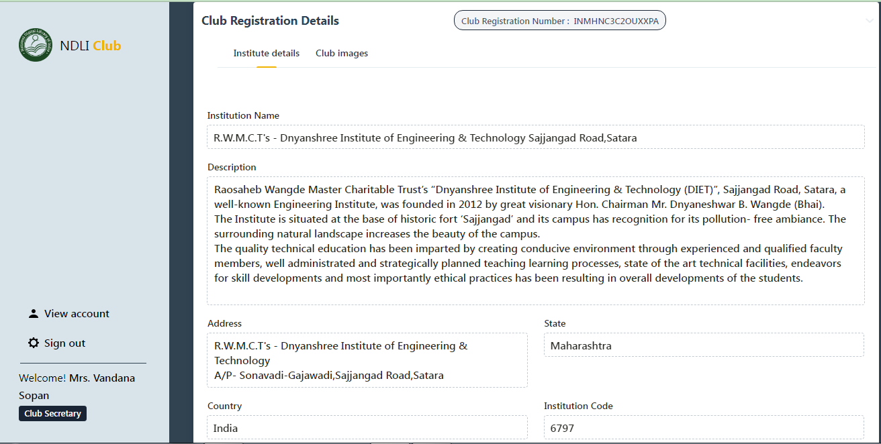
Task: Open the View account link
Action: [x=77, y=314]
